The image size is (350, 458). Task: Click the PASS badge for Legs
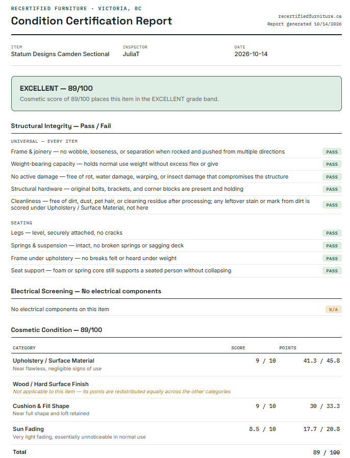point(332,233)
